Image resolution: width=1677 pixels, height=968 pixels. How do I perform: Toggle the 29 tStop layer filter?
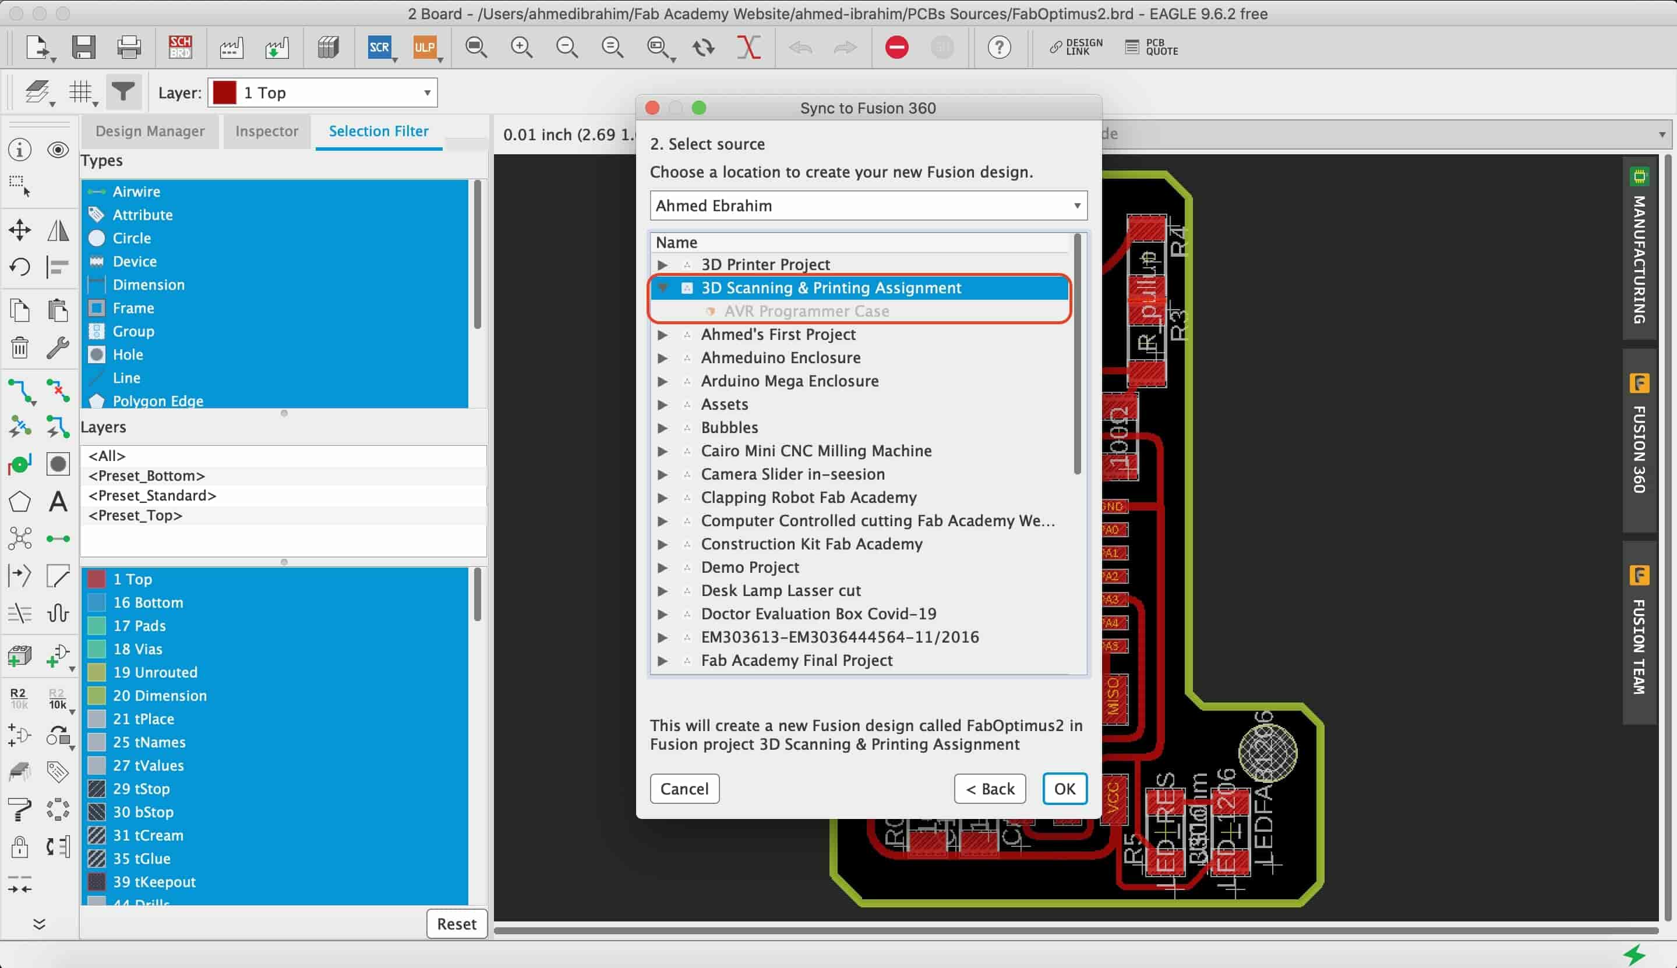[275, 789]
